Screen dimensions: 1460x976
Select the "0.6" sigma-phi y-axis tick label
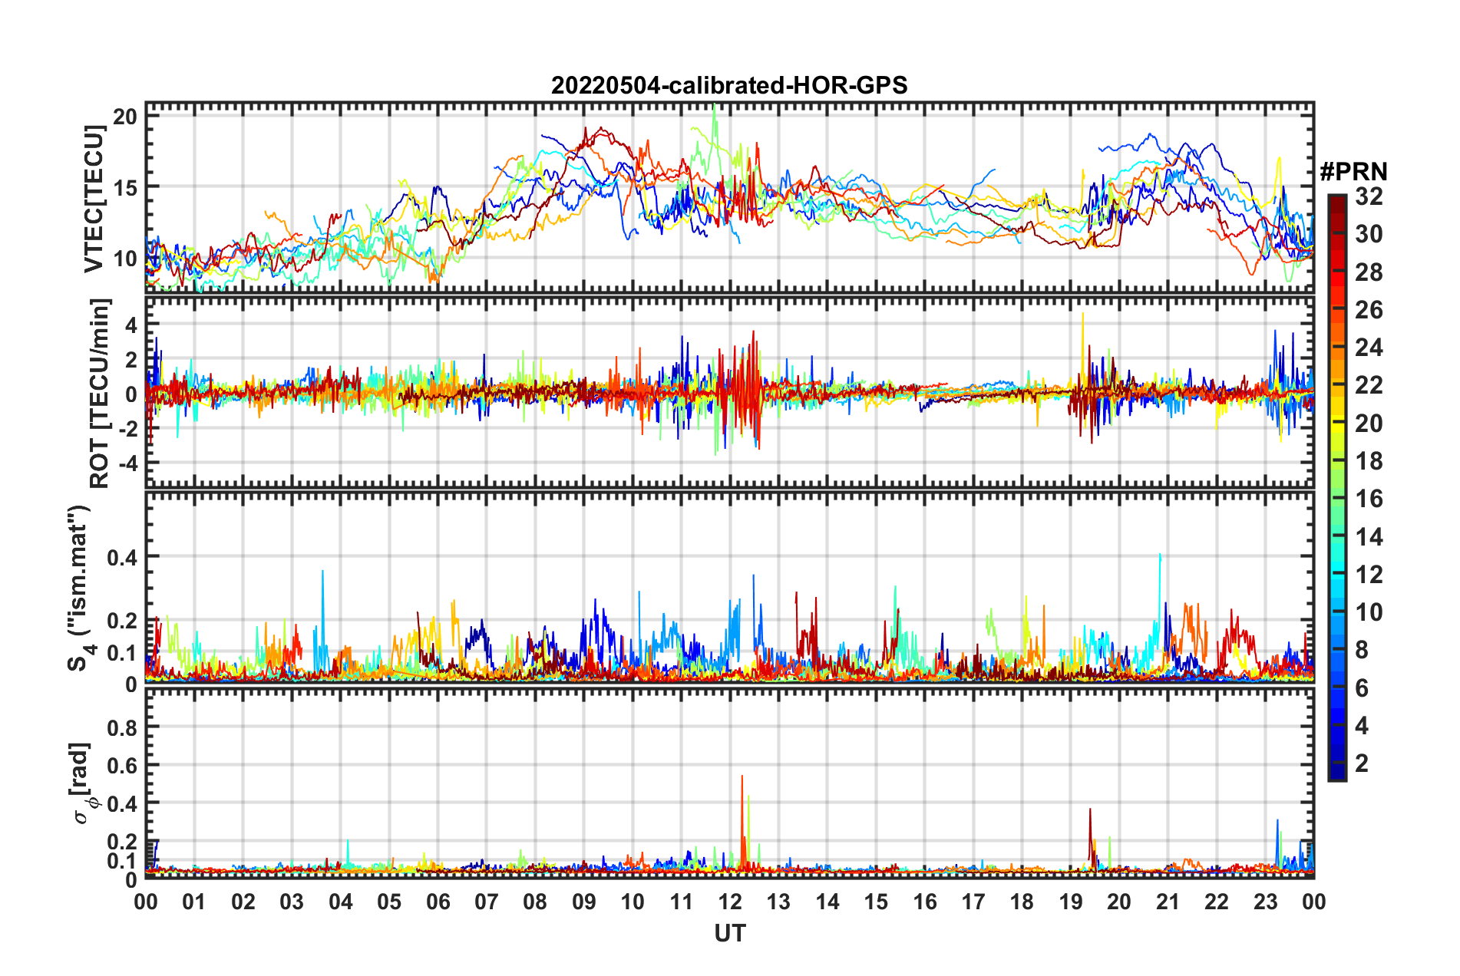(122, 765)
